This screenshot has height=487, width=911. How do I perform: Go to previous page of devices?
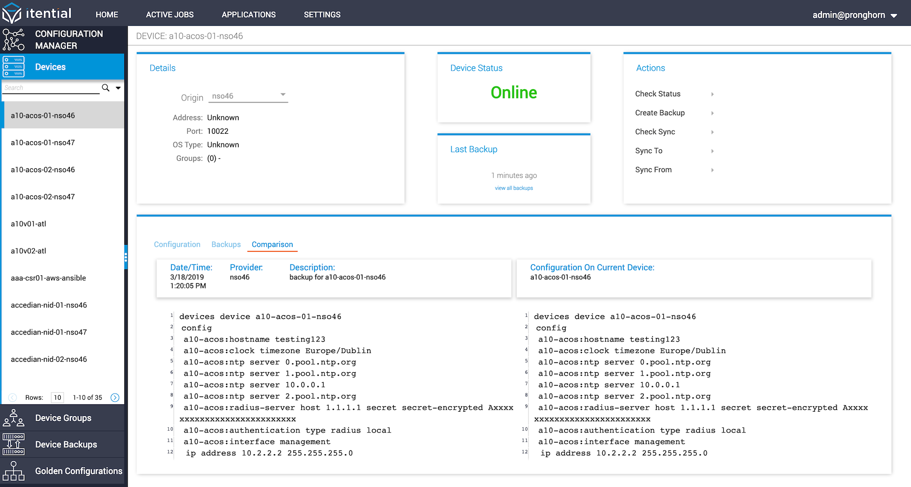[x=13, y=397]
